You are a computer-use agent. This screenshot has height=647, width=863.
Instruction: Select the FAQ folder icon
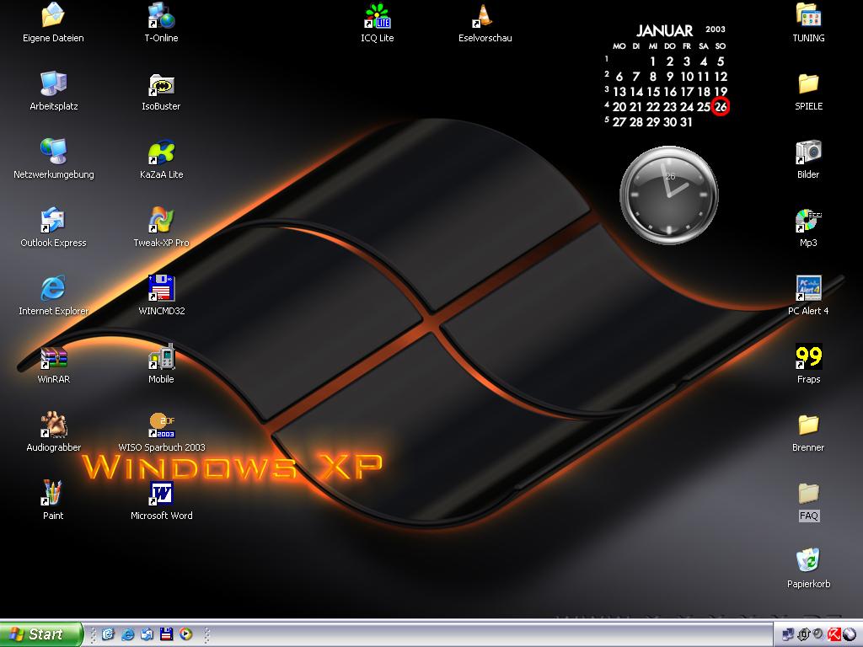pos(808,493)
